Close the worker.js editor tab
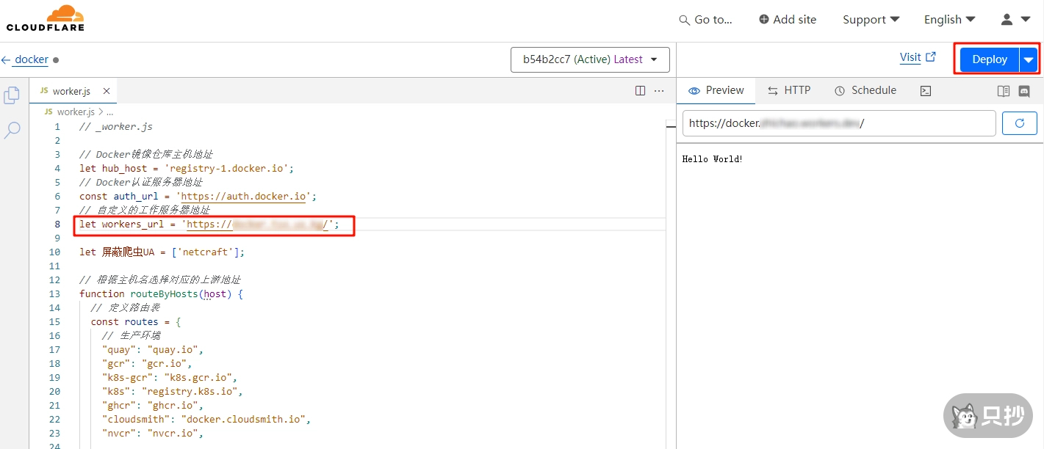 coord(107,91)
